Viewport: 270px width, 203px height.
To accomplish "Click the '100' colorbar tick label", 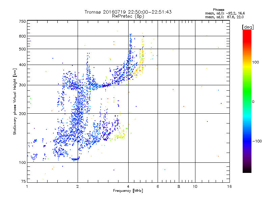I will tap(255, 62).
